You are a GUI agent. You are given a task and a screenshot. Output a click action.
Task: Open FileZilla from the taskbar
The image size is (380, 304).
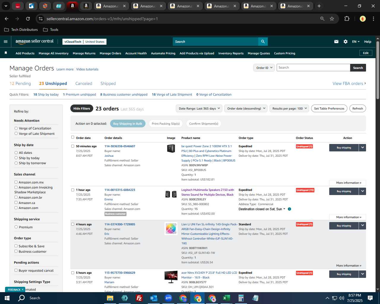click(x=139, y=298)
